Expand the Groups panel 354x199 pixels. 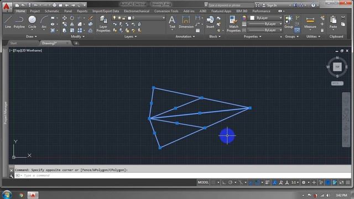pyautogui.click(x=291, y=36)
